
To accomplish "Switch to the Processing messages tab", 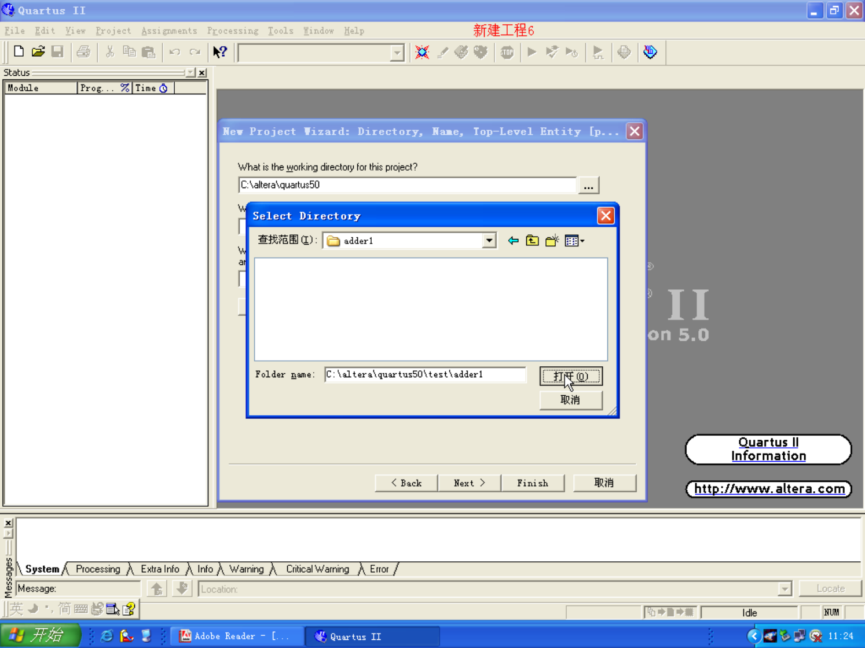I will pyautogui.click(x=98, y=569).
